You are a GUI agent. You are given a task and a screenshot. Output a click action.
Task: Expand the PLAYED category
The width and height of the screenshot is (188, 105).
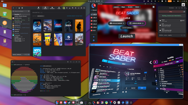click(13, 37)
